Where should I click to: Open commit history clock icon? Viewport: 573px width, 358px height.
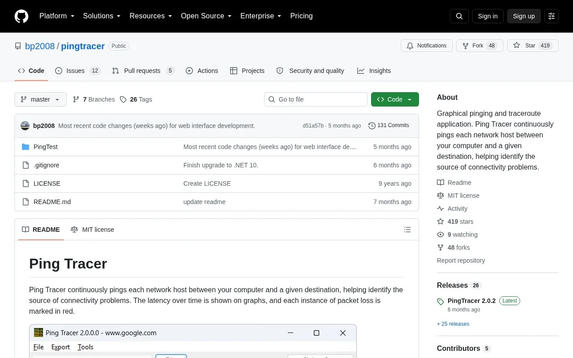pyautogui.click(x=372, y=126)
